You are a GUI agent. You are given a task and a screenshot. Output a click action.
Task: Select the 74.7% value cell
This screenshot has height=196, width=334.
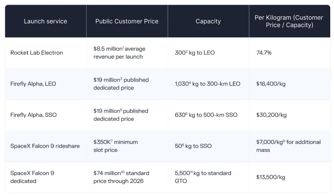click(264, 53)
